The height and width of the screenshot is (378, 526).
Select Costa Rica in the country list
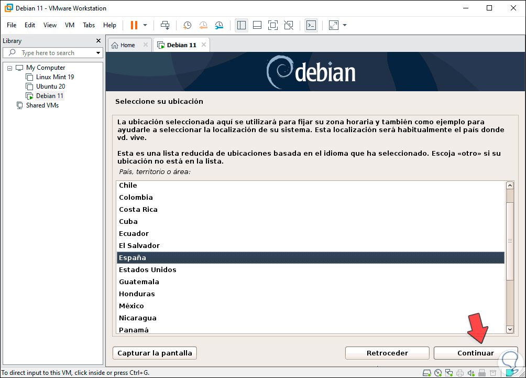(x=311, y=210)
